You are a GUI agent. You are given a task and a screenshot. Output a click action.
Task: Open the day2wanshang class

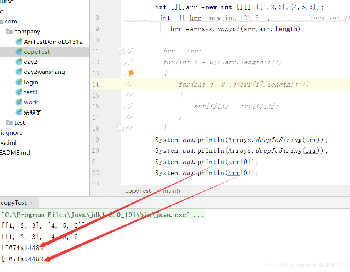[44, 72]
